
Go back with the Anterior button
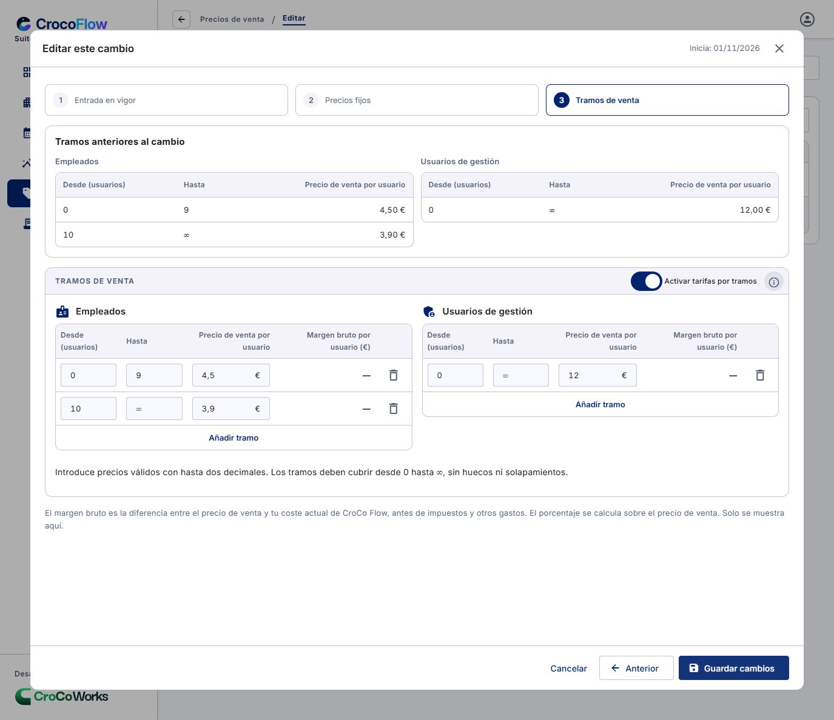coord(636,668)
